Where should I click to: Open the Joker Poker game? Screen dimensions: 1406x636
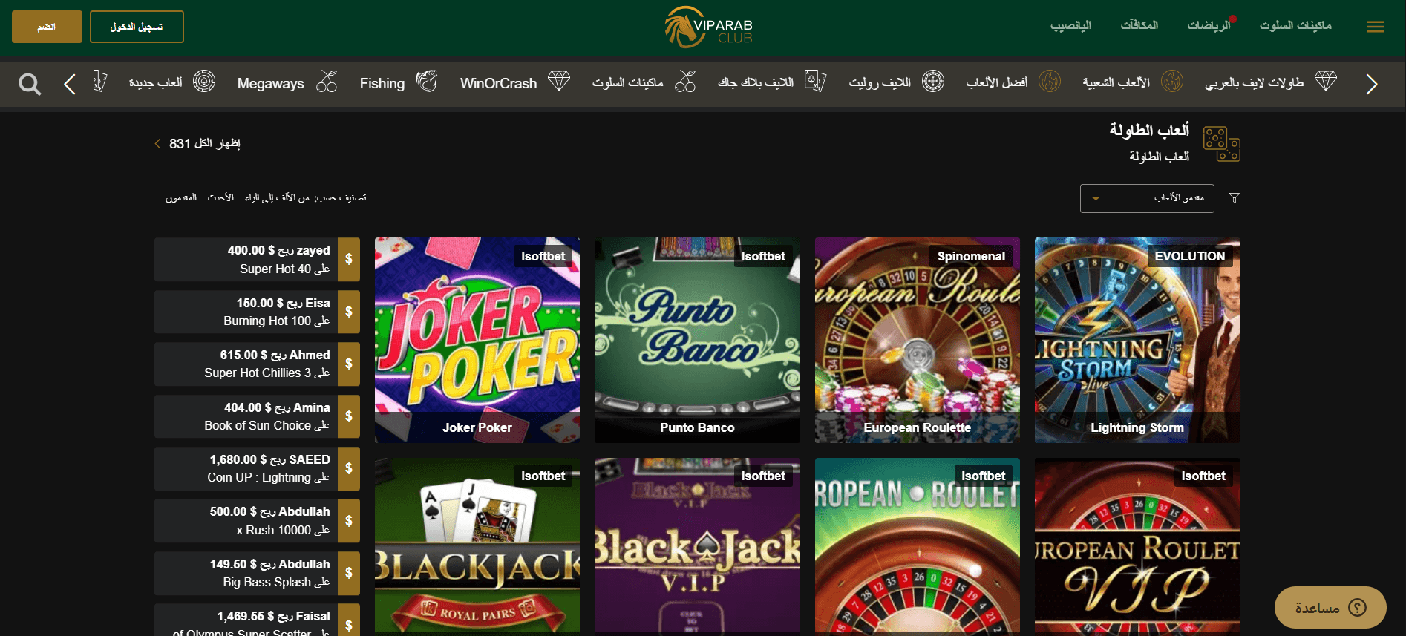point(477,340)
